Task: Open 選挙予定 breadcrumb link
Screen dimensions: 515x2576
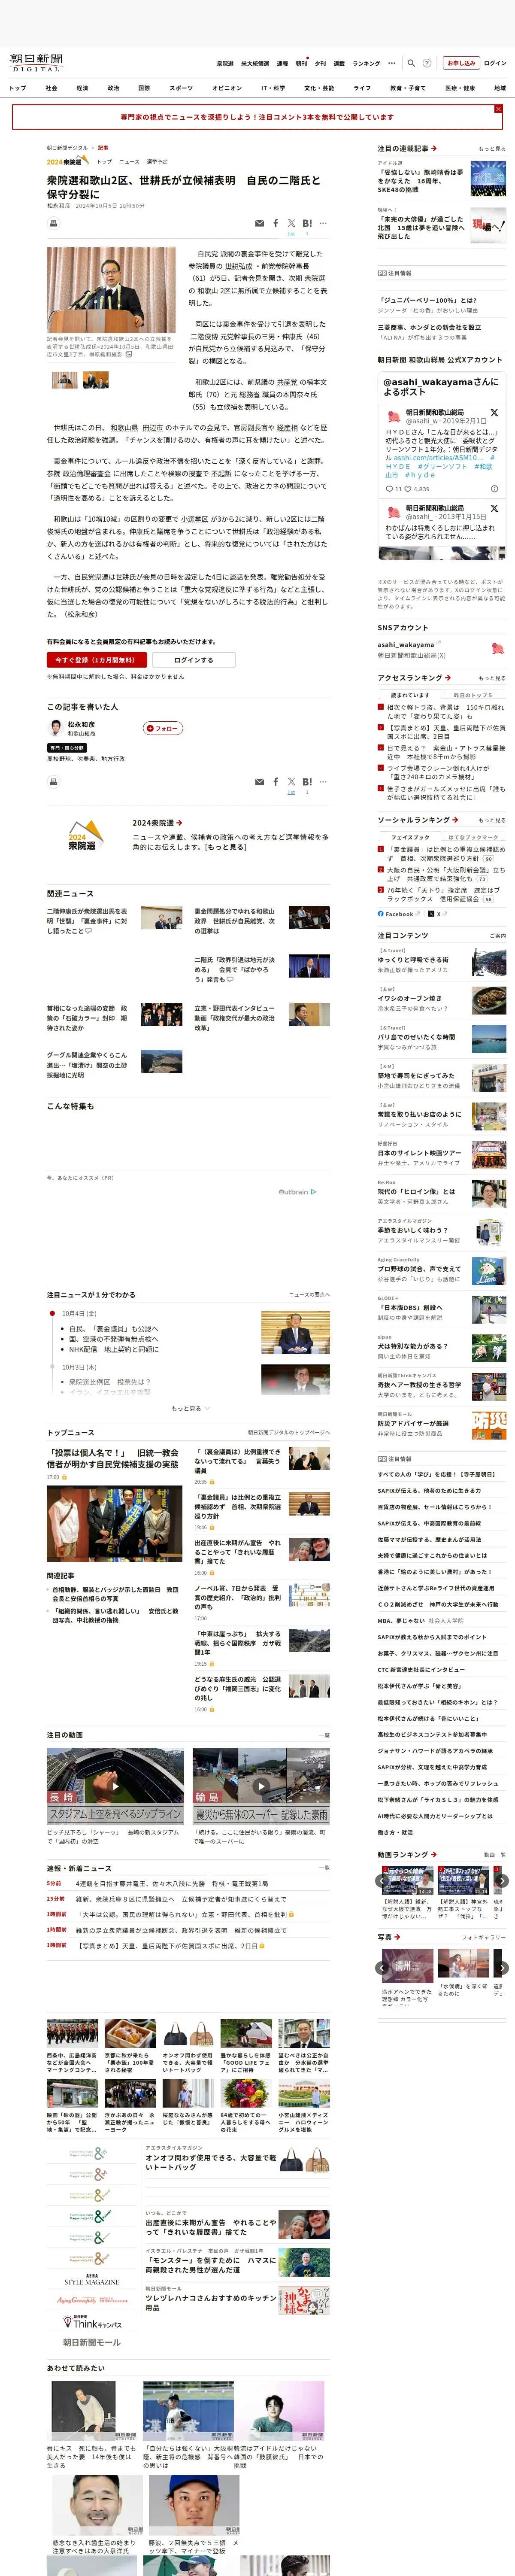Action: coord(157,161)
